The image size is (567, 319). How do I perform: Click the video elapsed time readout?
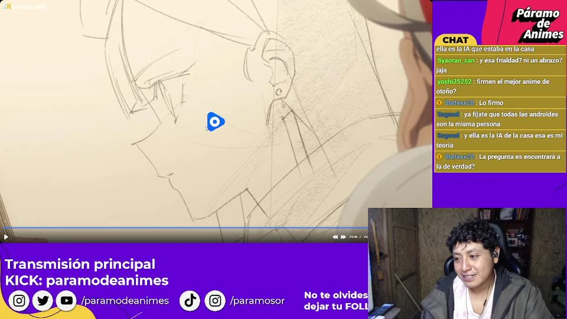353,237
